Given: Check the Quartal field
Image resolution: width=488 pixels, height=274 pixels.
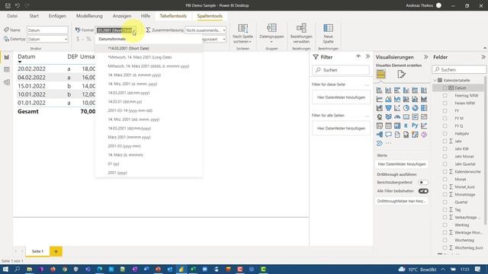Looking at the screenshot, I should (445, 202).
